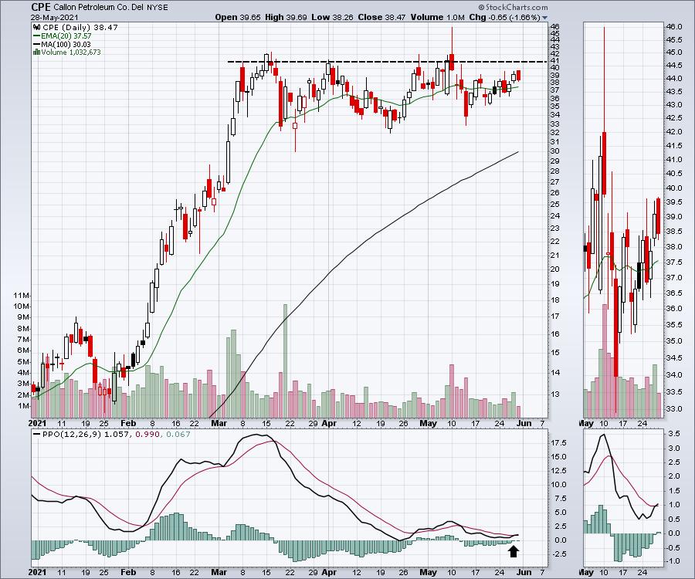The image size is (695, 579).
Task: Select the Callon Petroleum Co. Del company name
Action: 98,8
